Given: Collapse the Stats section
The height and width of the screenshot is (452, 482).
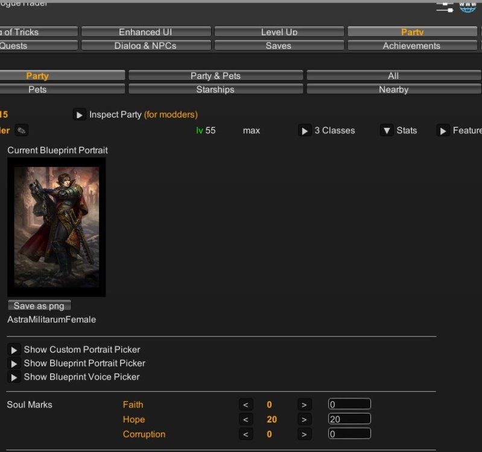Looking at the screenshot, I should pos(387,131).
